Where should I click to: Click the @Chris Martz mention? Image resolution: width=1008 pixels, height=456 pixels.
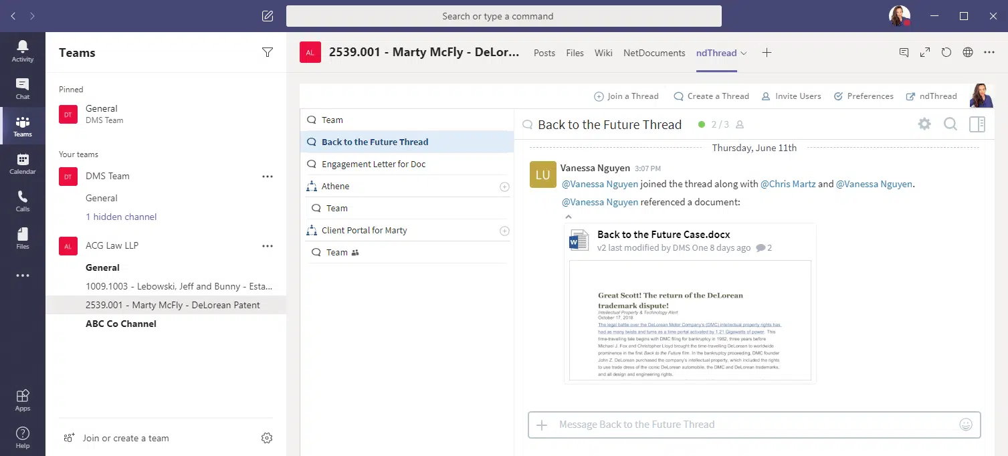[788, 184]
